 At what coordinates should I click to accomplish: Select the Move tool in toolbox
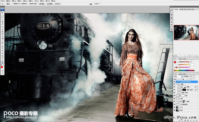click(2, 13)
